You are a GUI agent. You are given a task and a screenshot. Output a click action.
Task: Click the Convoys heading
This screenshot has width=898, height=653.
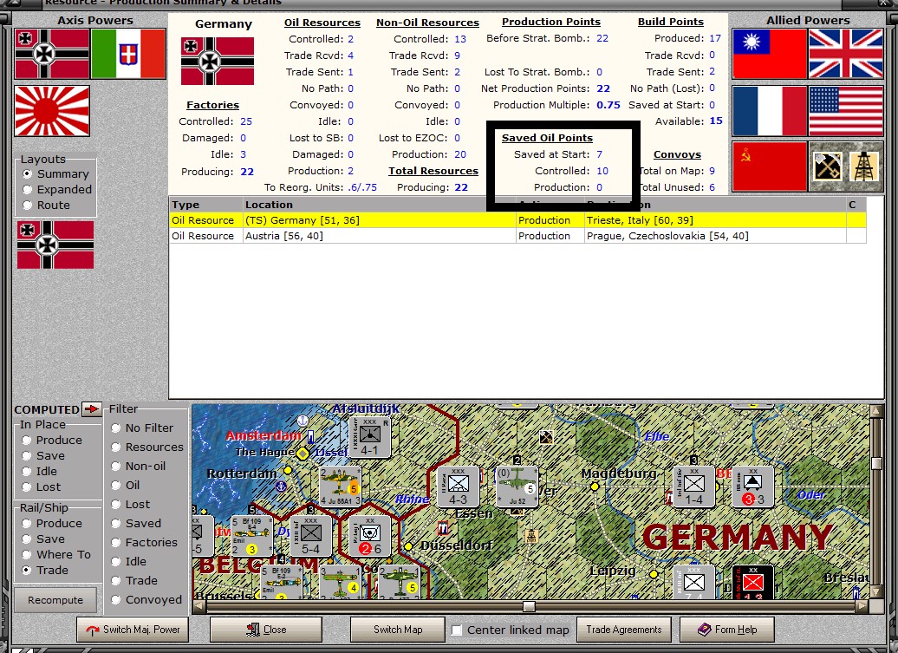[x=678, y=154]
